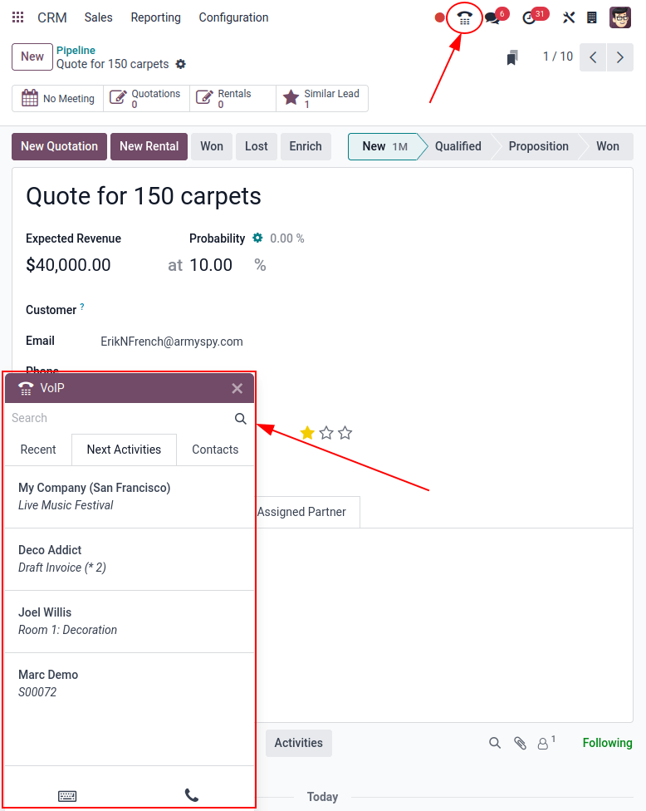Image resolution: width=646 pixels, height=811 pixels.
Task: Open the Reporting menu
Action: (155, 17)
